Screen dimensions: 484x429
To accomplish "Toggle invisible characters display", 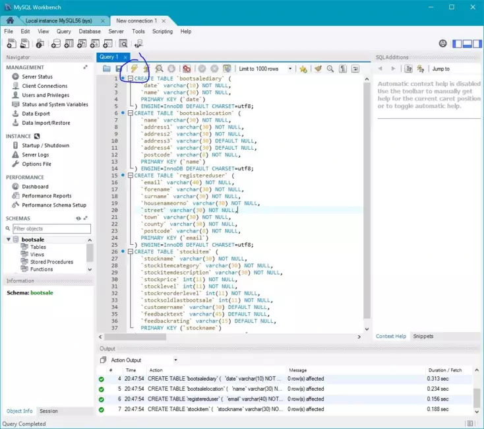I will (x=343, y=69).
